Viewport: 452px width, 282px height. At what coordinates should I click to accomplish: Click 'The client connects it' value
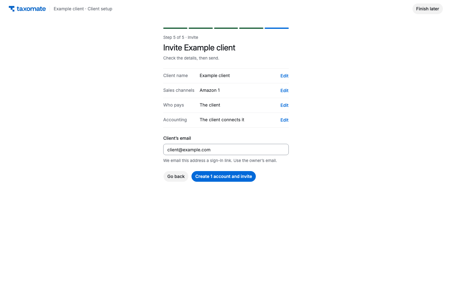[x=222, y=120]
